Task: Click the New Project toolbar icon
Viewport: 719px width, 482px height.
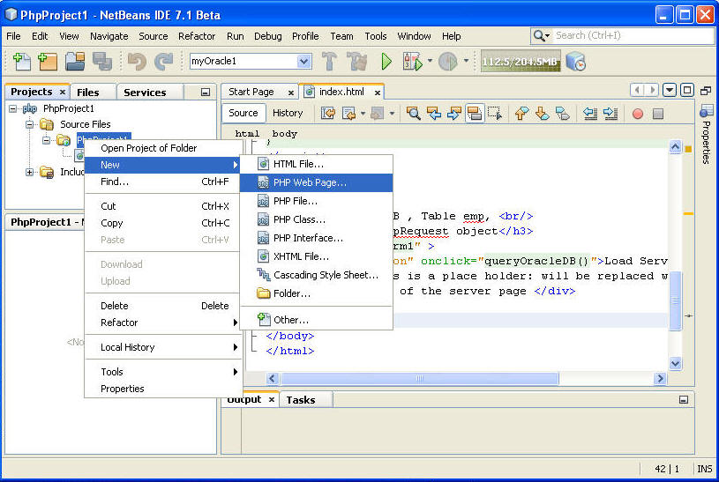Action: [x=48, y=61]
